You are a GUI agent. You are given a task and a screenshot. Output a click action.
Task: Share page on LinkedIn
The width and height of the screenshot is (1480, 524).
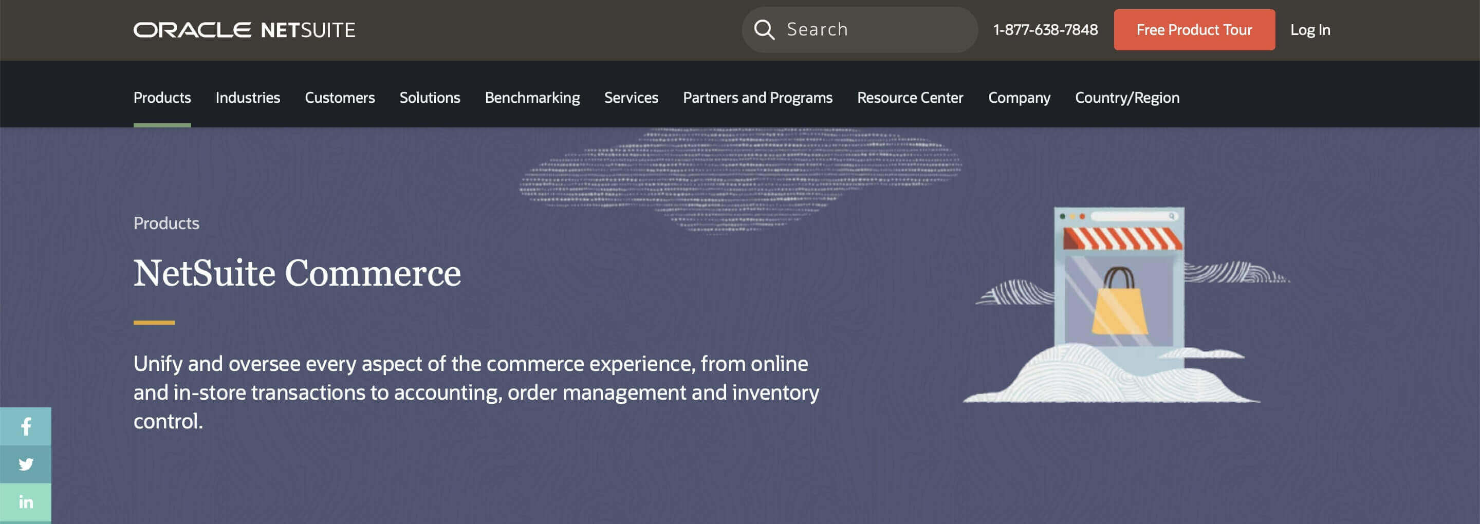click(25, 502)
